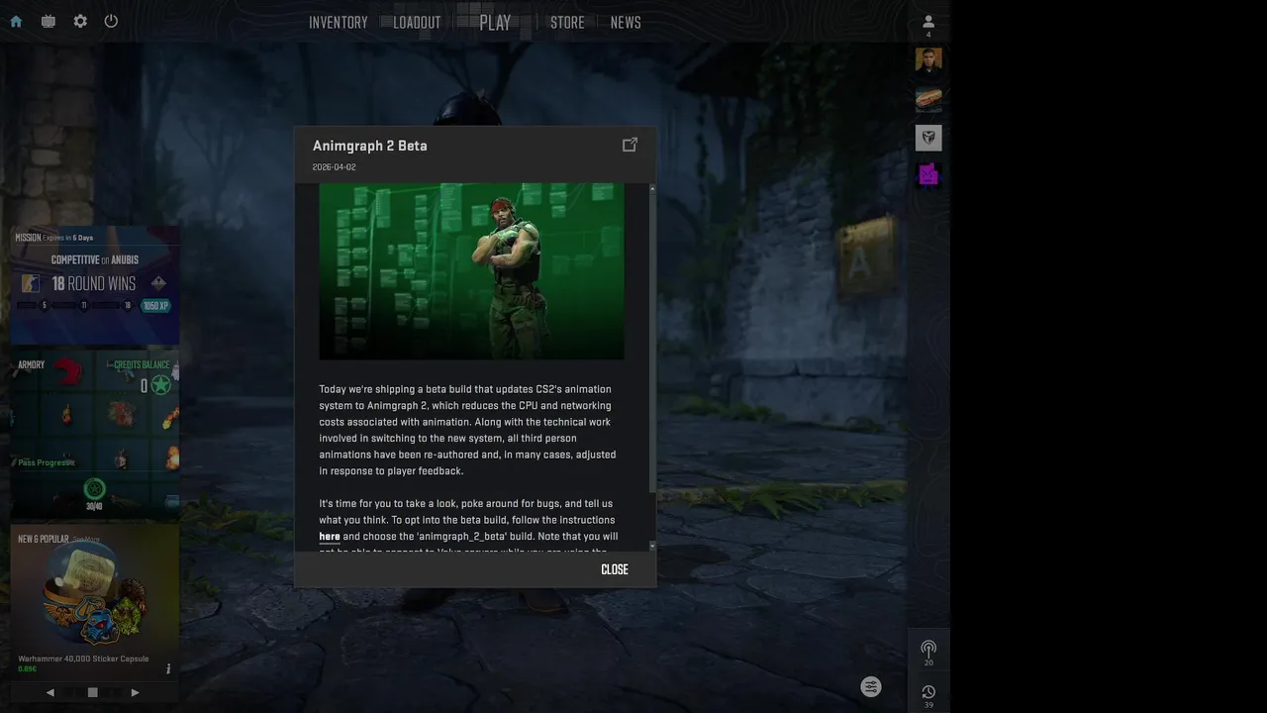Click the info icon on Sticker Capsule
The height and width of the screenshot is (713, 1267).
(168, 669)
